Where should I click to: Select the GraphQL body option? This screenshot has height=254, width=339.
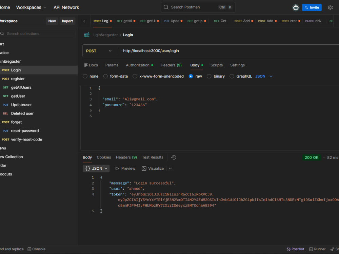(232, 76)
